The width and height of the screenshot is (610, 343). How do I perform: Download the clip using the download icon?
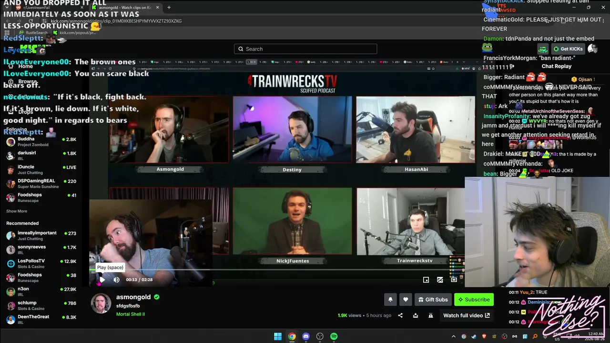pos(416,315)
